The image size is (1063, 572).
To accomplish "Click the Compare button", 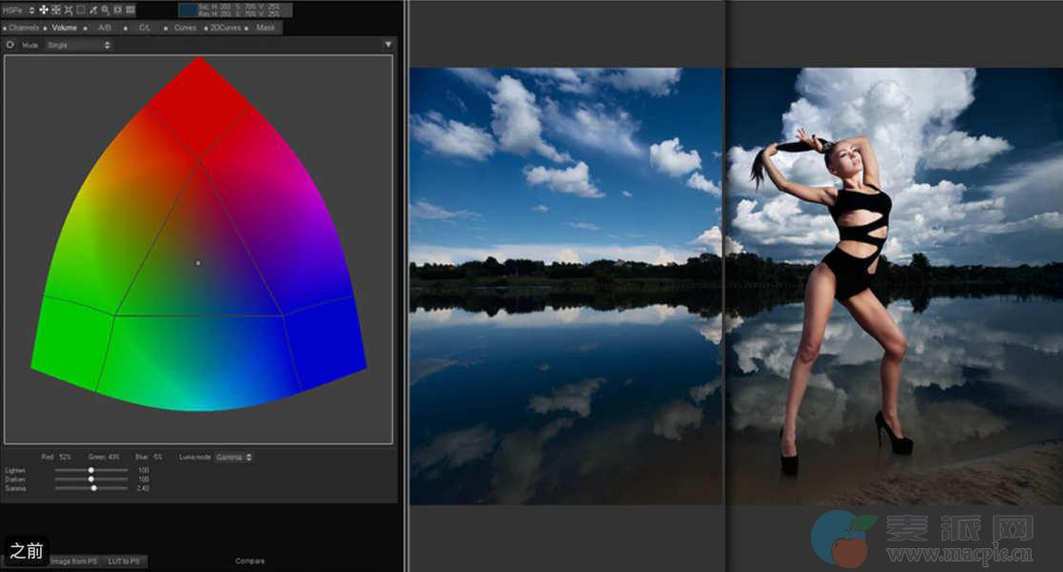I will coord(250,562).
